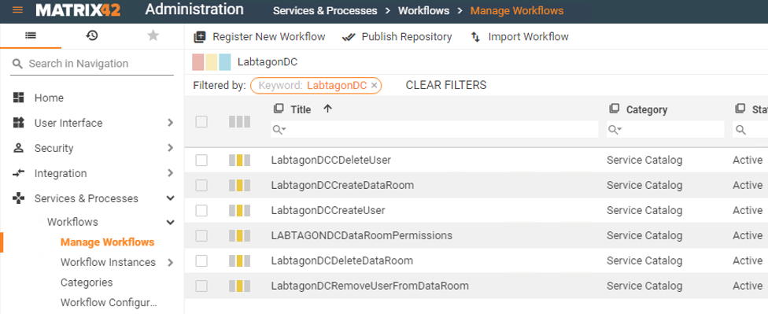Click the Home dashboard icon
This screenshot has height=314, width=768.
[19, 98]
